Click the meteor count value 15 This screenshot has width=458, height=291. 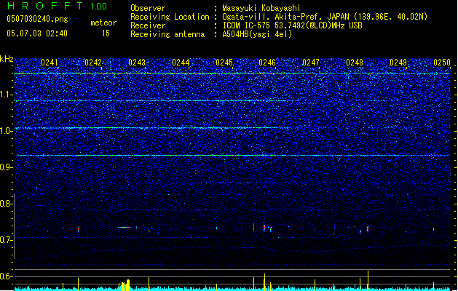[106, 33]
